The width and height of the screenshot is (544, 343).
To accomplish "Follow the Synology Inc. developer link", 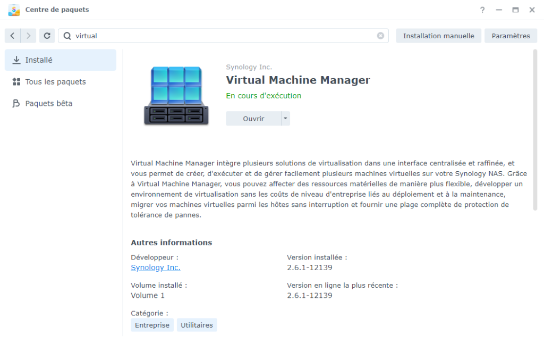I will click(156, 267).
